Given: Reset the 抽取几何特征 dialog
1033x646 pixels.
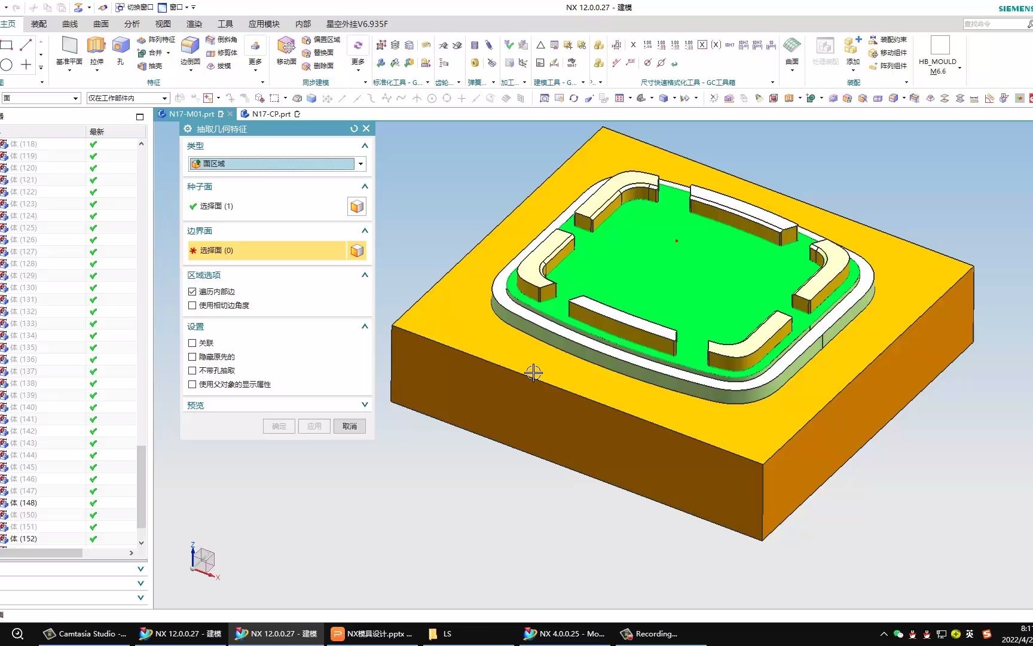Looking at the screenshot, I should [x=354, y=129].
